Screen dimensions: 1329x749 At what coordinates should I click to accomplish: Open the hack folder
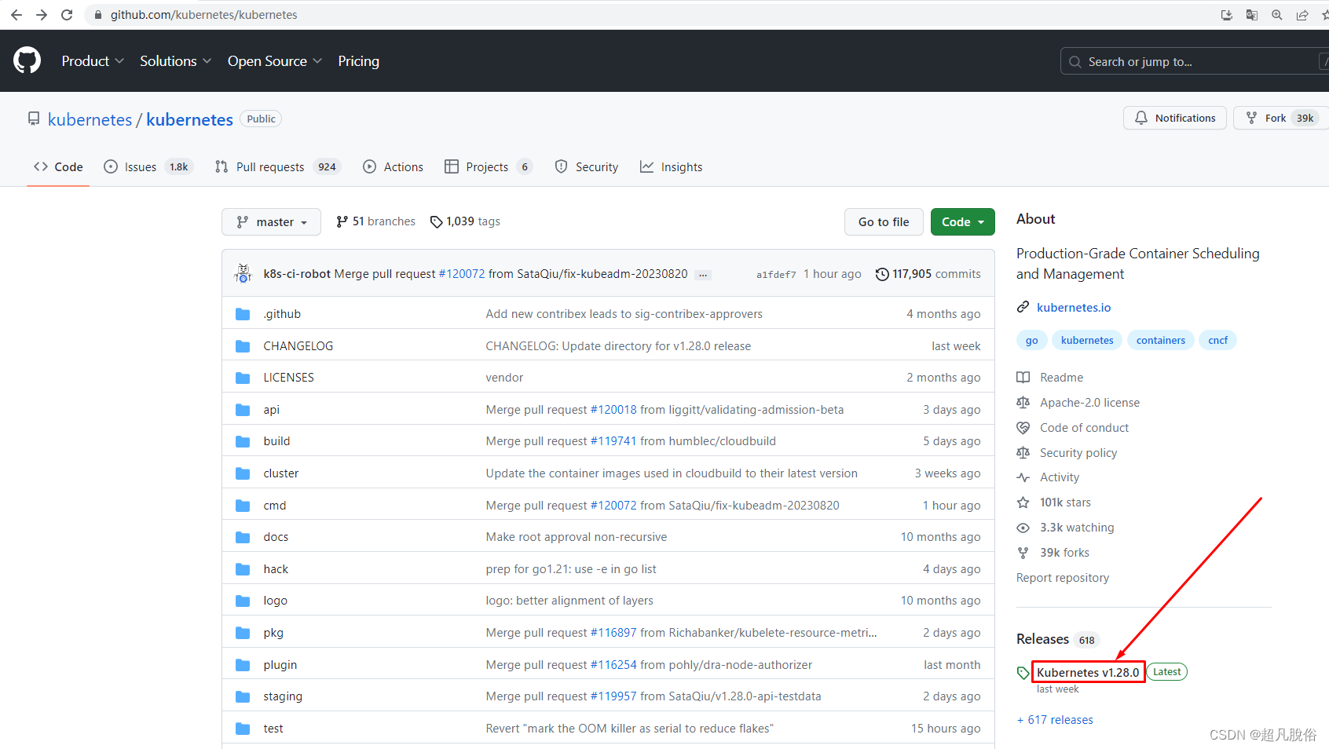pos(276,569)
